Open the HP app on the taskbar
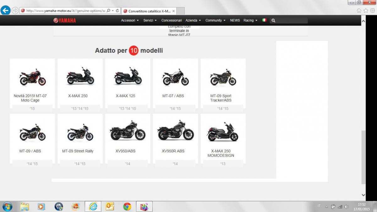Screen dimensions: 377x212 tap(59, 206)
